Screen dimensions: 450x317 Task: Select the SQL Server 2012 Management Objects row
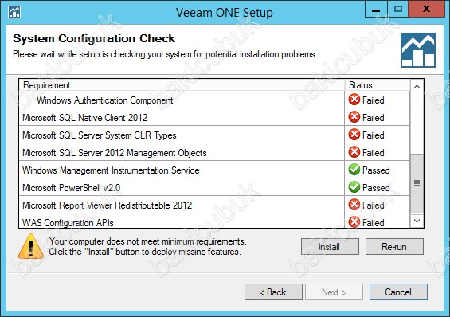[214, 152]
